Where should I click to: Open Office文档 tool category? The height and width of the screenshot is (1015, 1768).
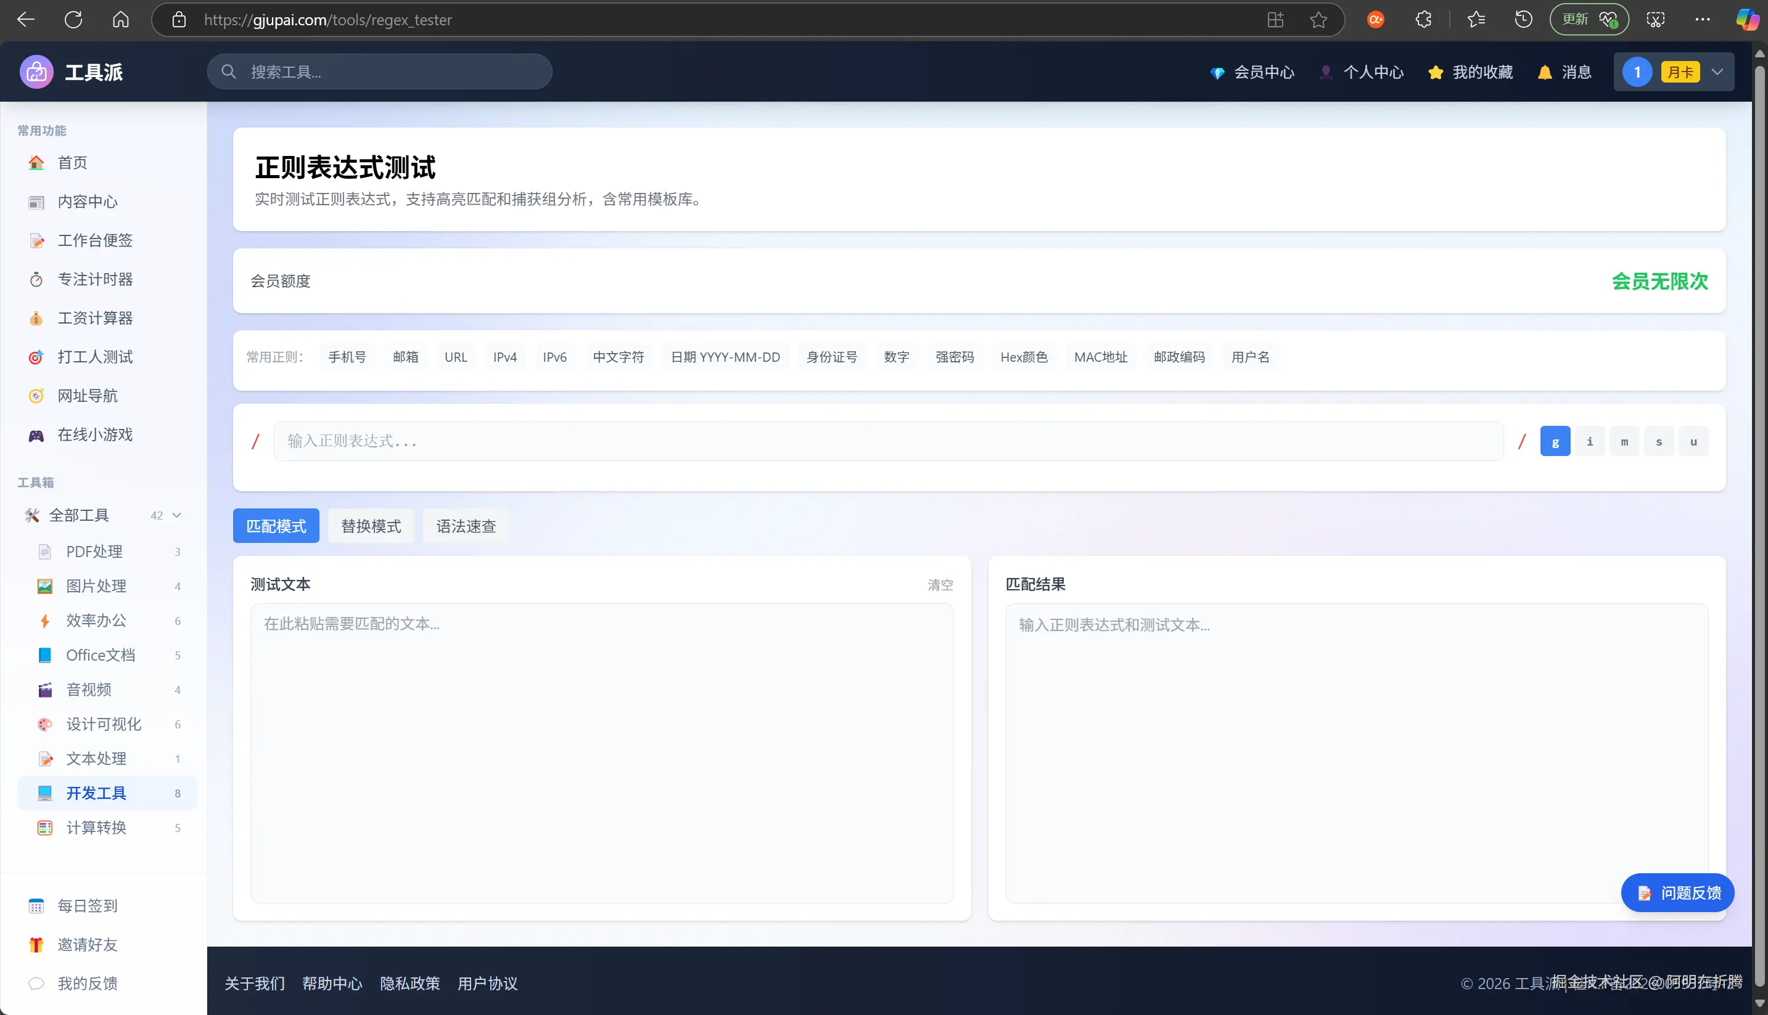(107, 655)
